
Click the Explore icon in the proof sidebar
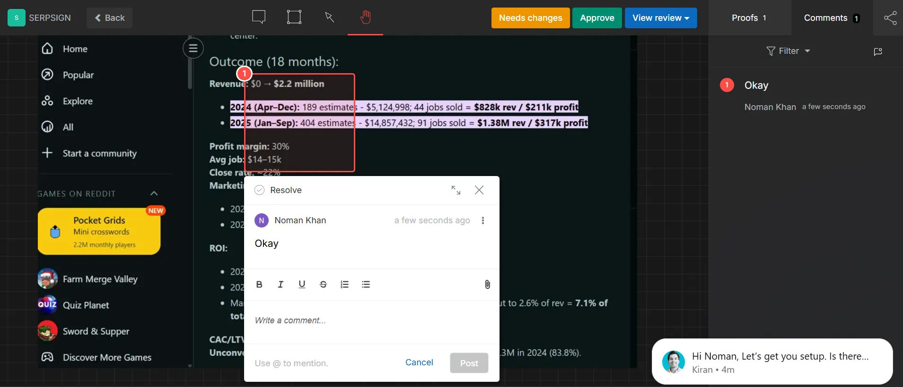47,101
